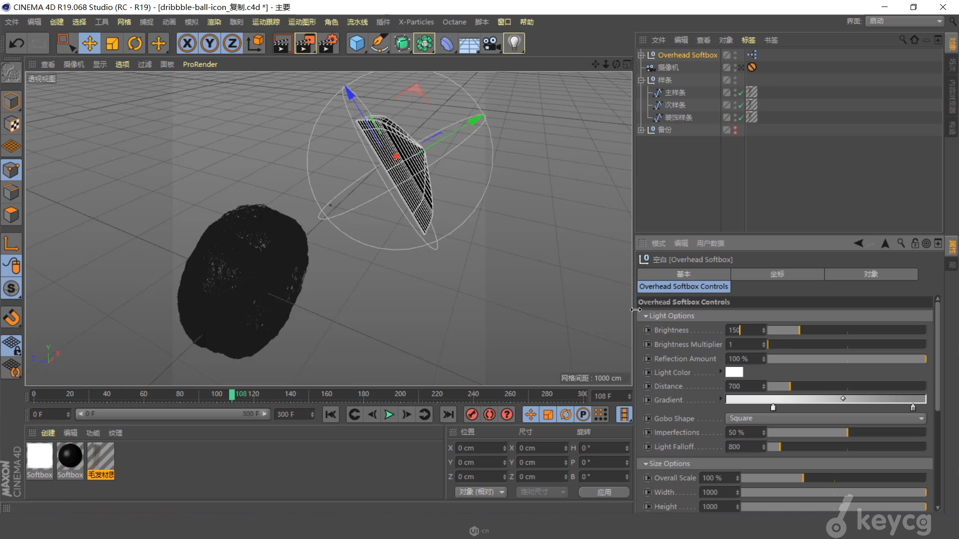Open the Gobo Shape dropdown
The image size is (959, 539).
tap(826, 418)
